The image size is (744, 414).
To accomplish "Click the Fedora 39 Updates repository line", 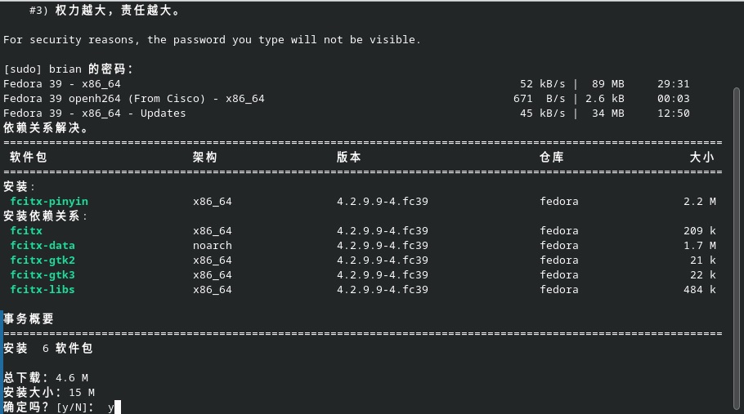I will click(x=347, y=114).
